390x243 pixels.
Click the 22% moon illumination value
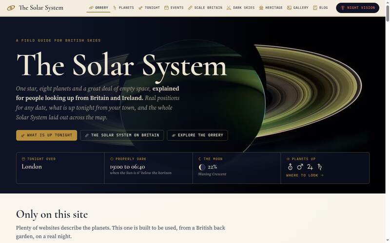point(213,167)
